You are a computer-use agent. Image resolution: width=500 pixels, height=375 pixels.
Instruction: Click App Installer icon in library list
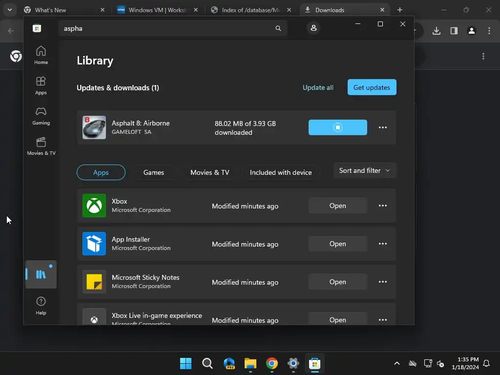click(94, 244)
